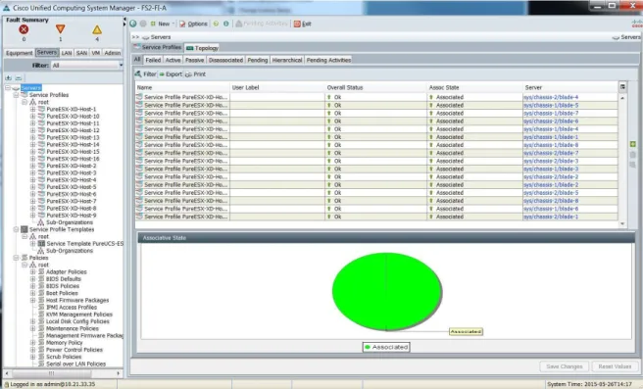Click the Export icon above table

pyautogui.click(x=162, y=74)
